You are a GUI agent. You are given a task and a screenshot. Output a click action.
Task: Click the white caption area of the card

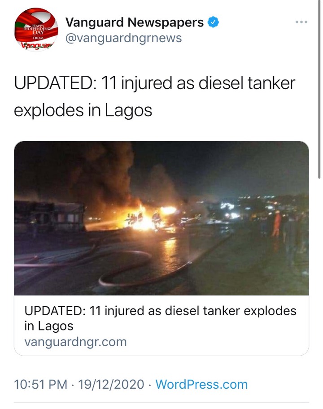(161, 325)
